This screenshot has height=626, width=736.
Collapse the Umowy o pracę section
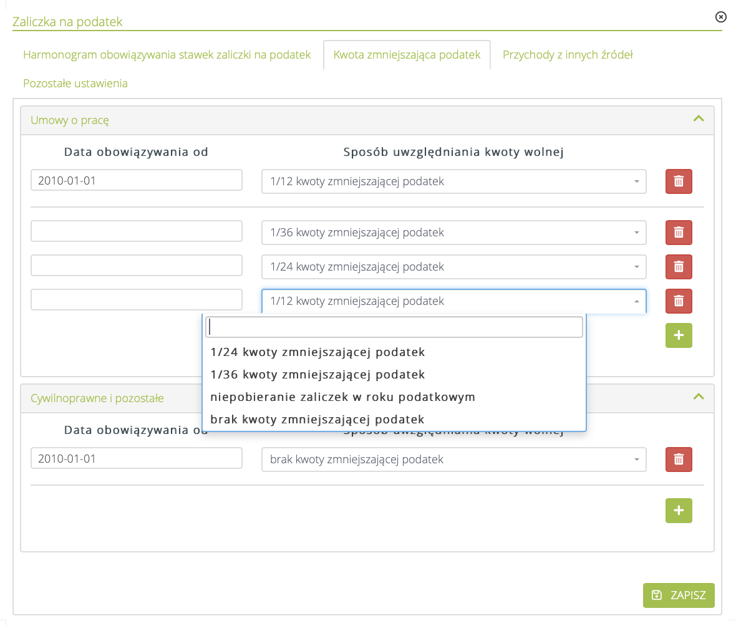click(x=699, y=118)
